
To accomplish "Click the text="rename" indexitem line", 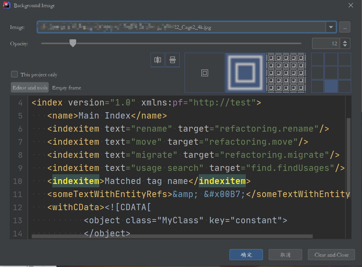I will point(188,129).
